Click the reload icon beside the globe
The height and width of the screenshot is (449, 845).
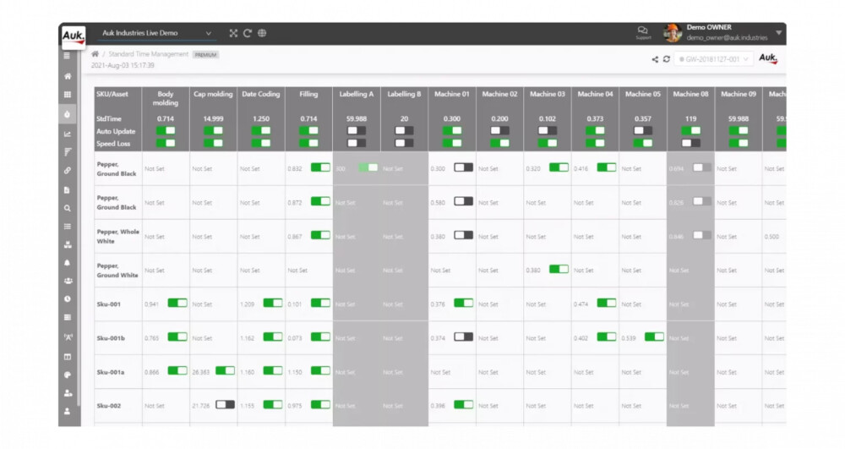pyautogui.click(x=248, y=33)
